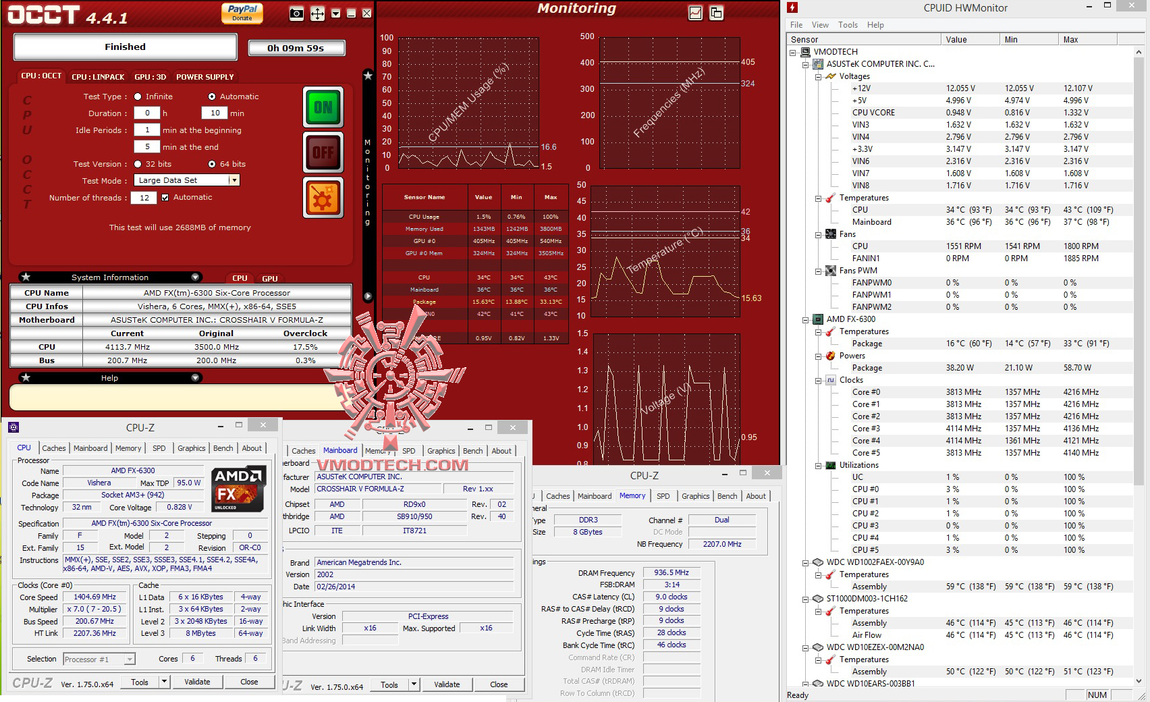Click Tools button in Mainboard CPU-Z window
1150x702 pixels.
tap(389, 684)
